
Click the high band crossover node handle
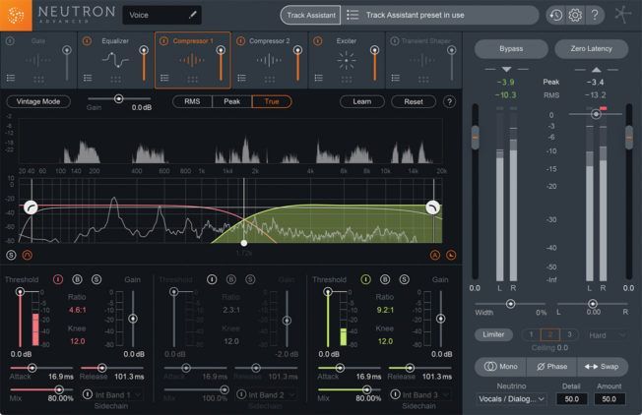coord(433,207)
